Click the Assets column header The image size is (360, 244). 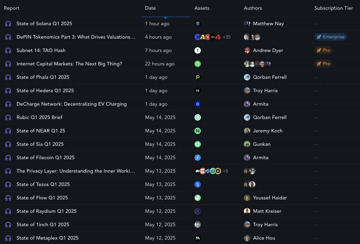[202, 8]
